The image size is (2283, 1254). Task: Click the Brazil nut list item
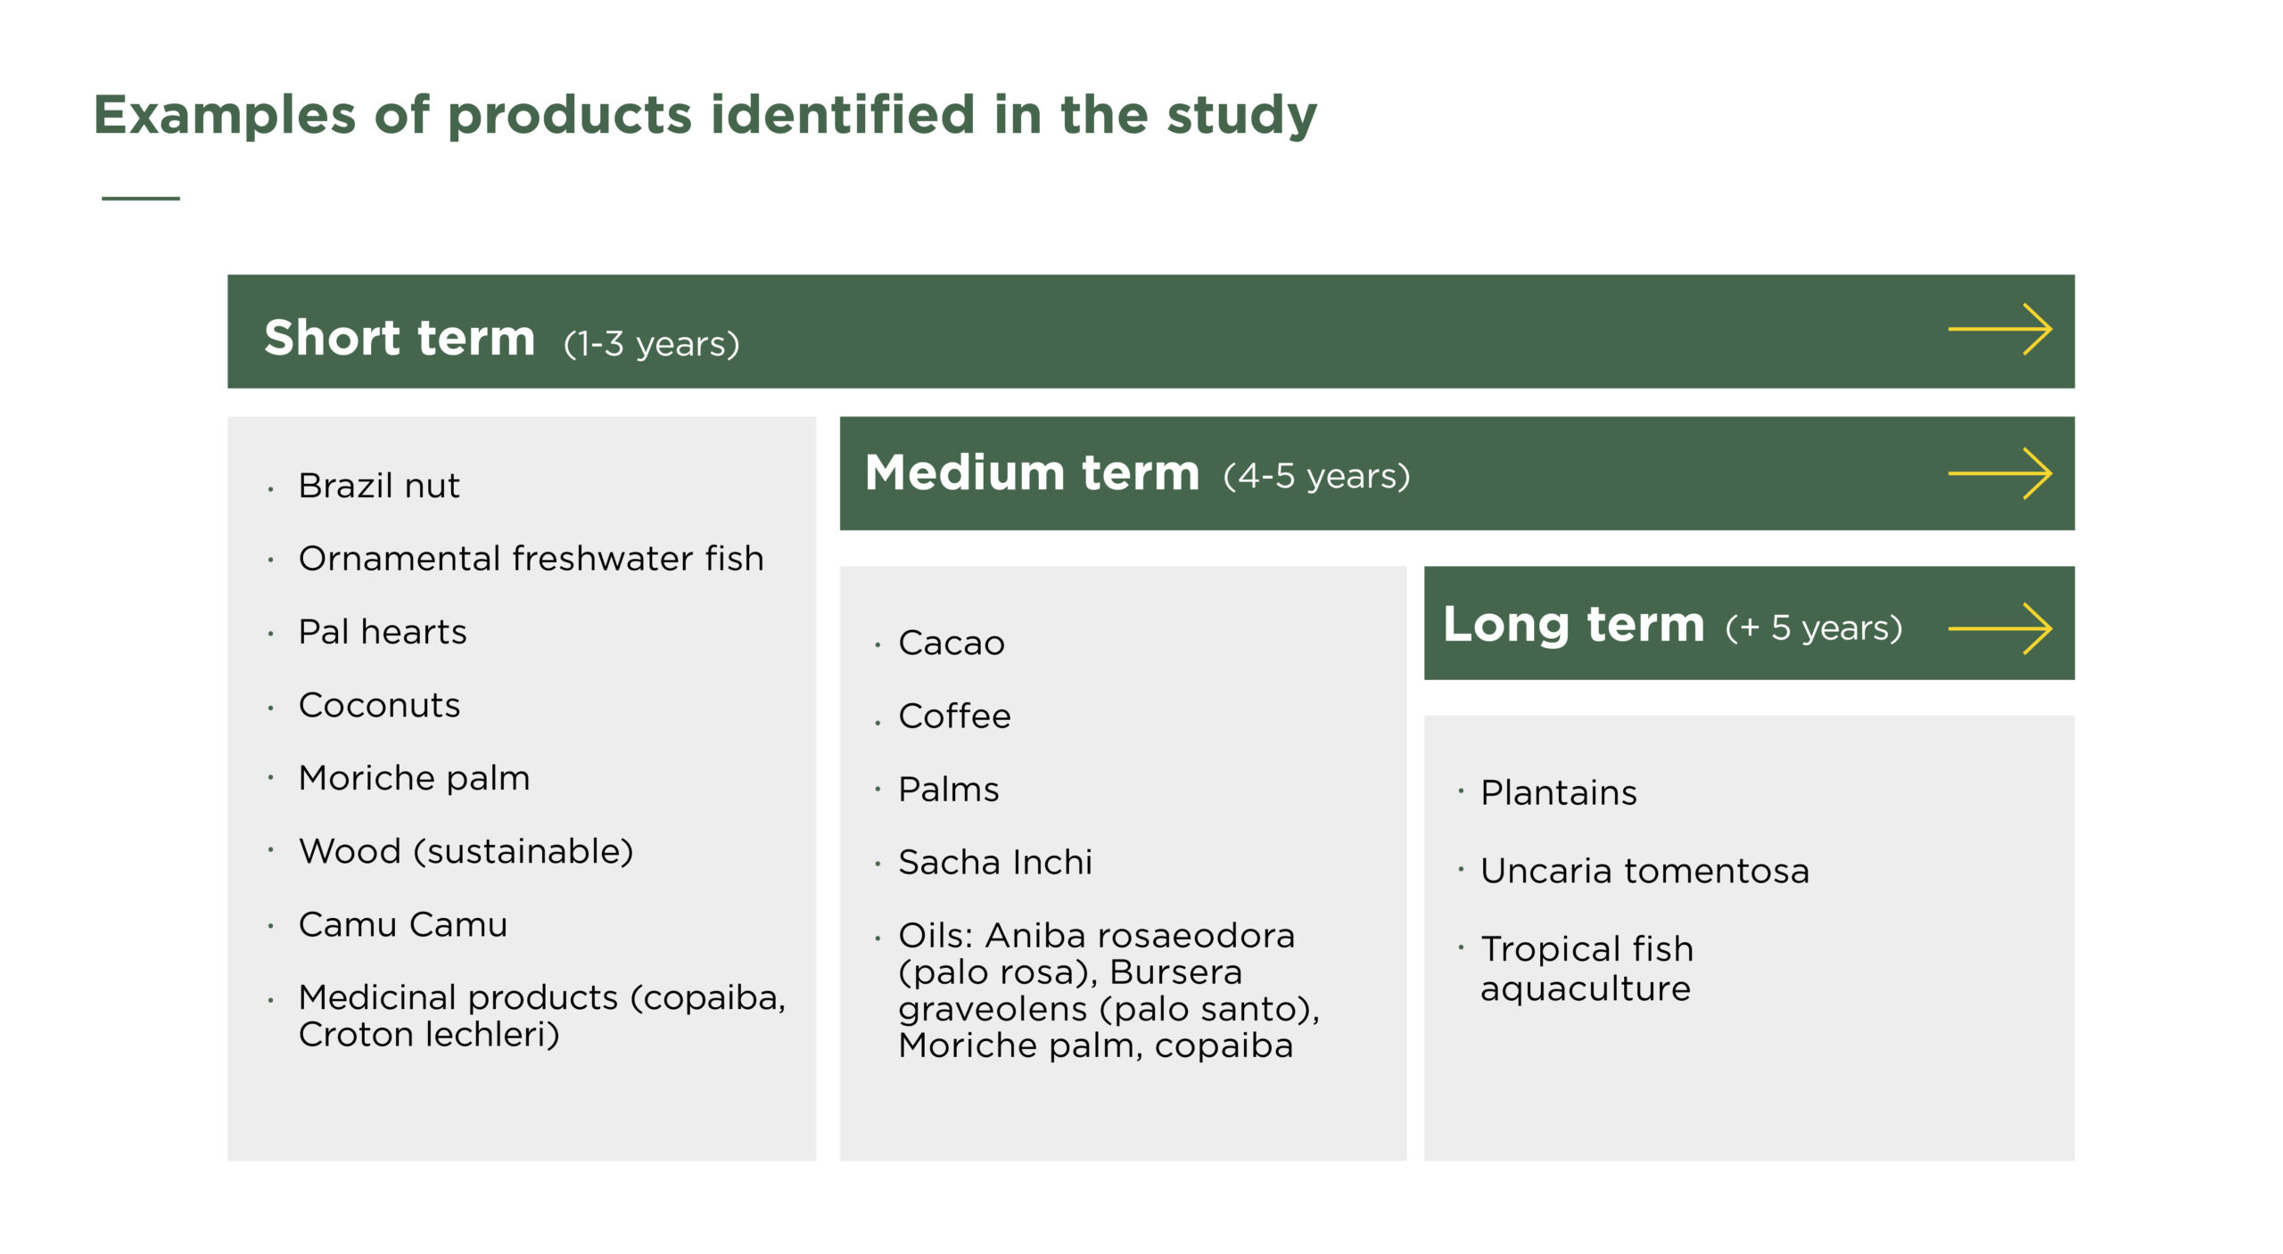[x=379, y=486]
